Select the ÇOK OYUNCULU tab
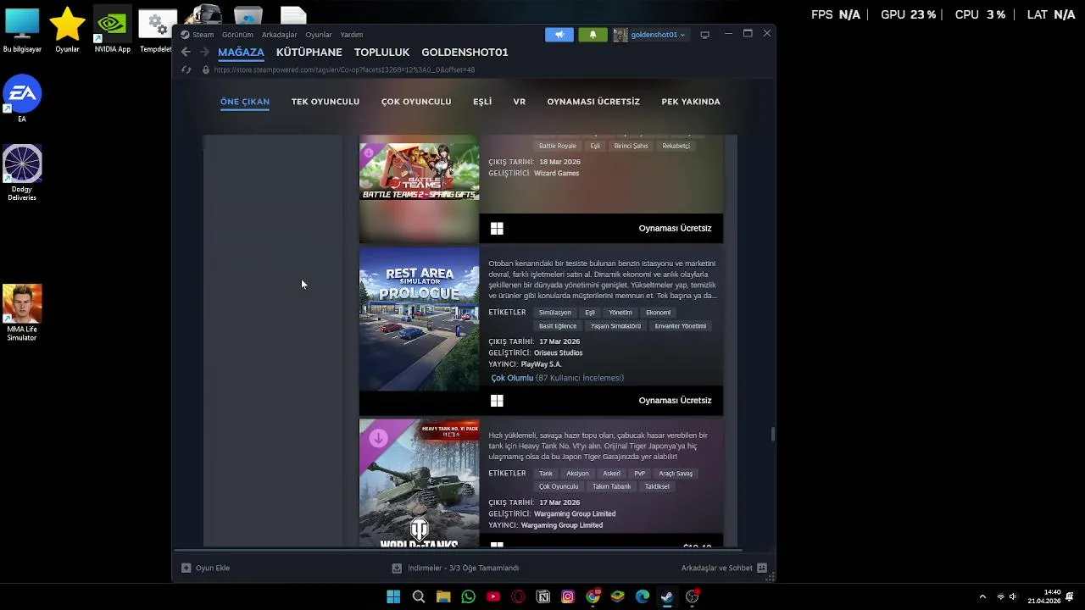The image size is (1085, 610). click(416, 102)
